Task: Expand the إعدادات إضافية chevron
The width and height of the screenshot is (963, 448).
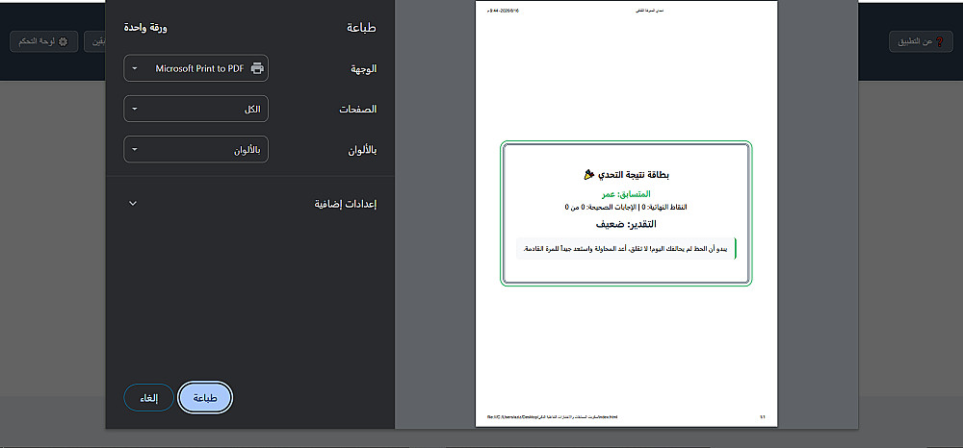Action: pos(133,204)
